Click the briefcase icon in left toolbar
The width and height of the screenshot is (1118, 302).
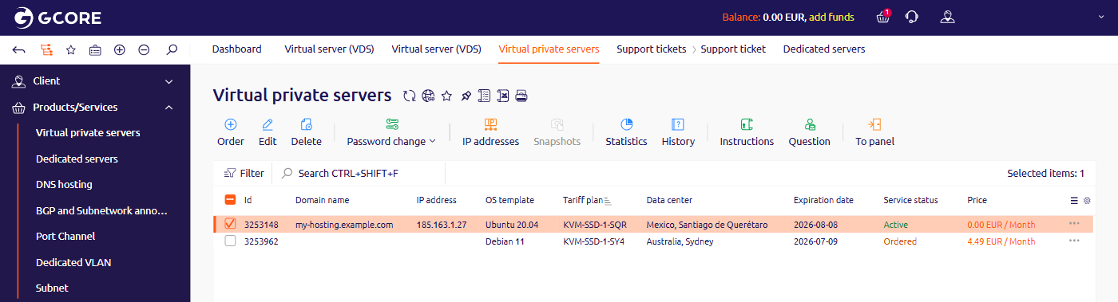pyautogui.click(x=95, y=49)
